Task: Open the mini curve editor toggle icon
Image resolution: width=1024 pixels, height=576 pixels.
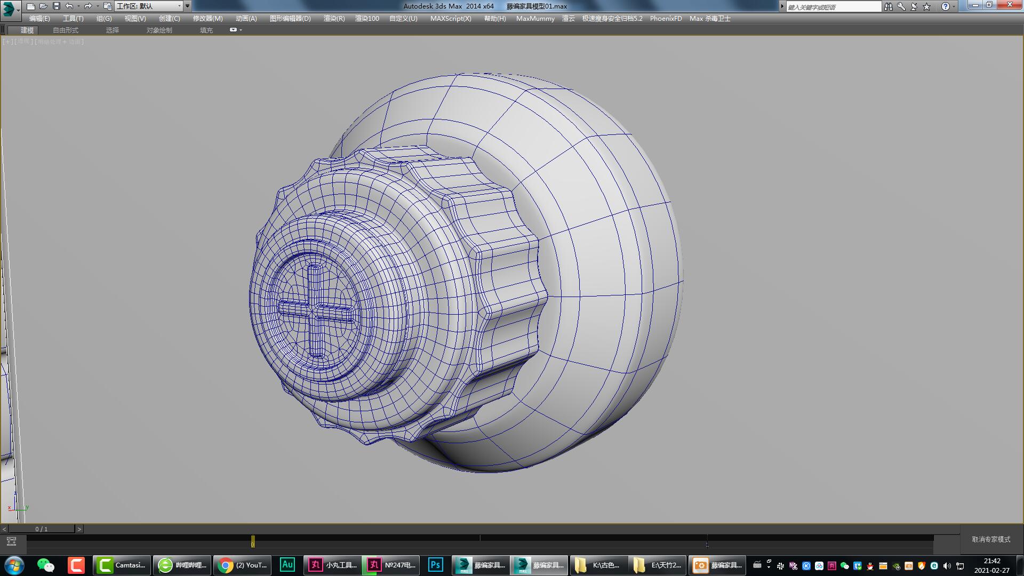Action: click(x=11, y=541)
